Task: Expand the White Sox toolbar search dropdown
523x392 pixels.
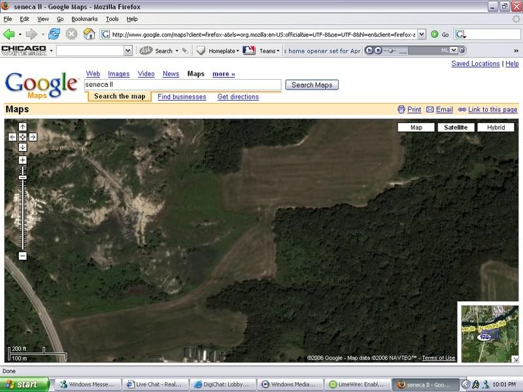Action: 128,50
